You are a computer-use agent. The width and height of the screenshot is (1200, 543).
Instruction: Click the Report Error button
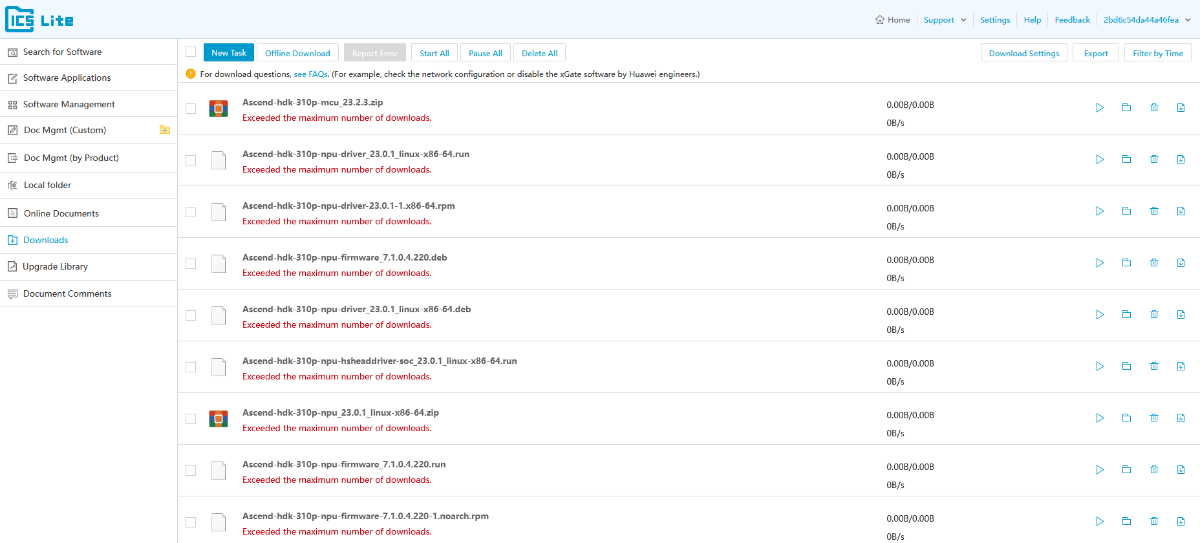(375, 53)
